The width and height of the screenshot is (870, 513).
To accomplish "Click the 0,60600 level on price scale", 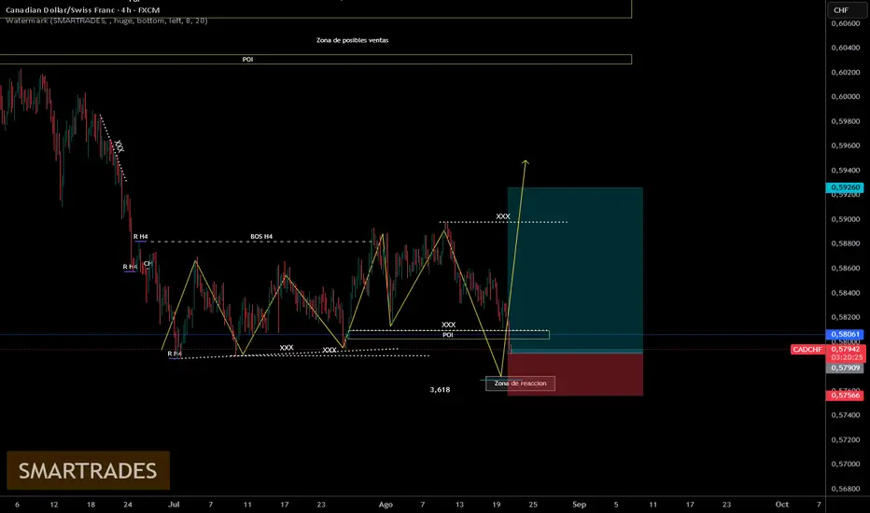I will (845, 23).
